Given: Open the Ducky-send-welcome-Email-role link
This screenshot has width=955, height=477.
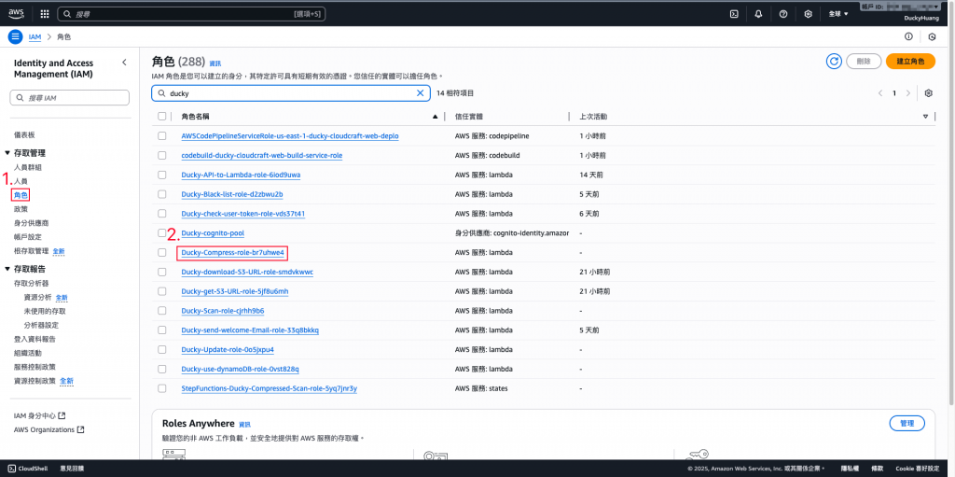Looking at the screenshot, I should click(x=250, y=330).
